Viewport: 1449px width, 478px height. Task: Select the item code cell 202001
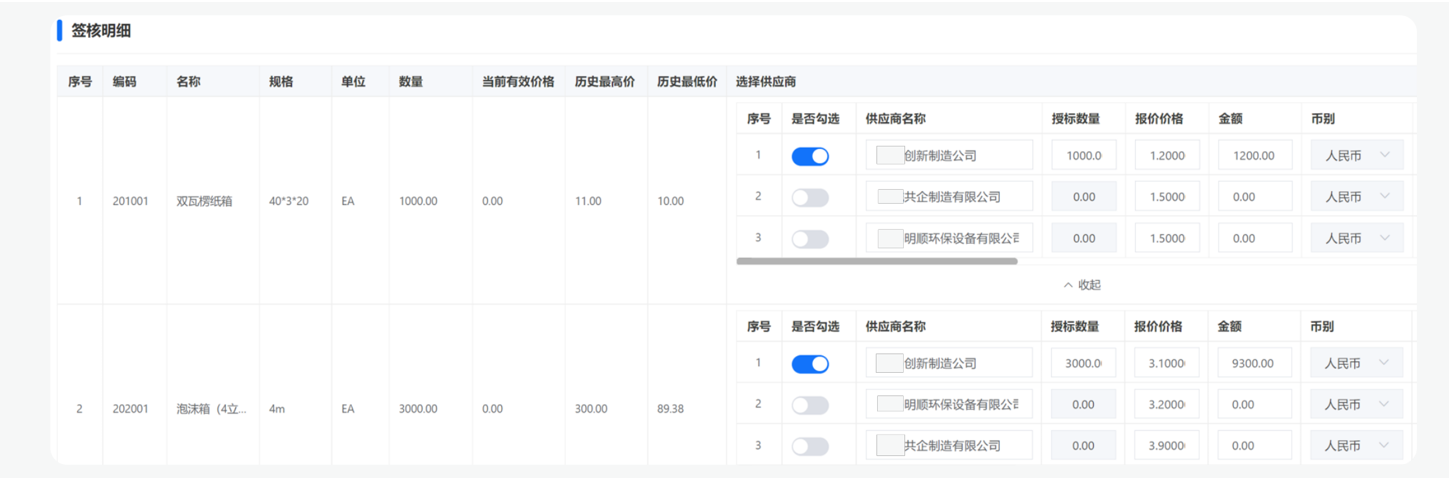point(131,409)
